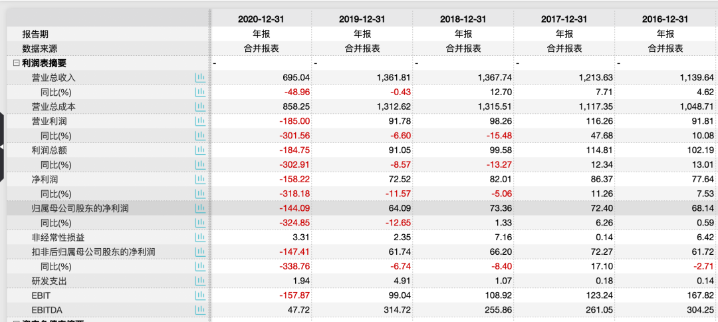Open chart icon for 扣非后归属母公司股东的净利润 row
This screenshot has width=718, height=322.
click(199, 252)
